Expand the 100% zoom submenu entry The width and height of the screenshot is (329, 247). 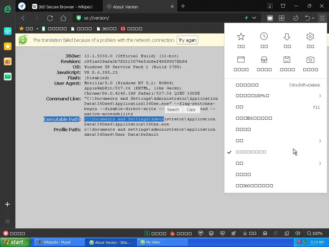[275, 96]
